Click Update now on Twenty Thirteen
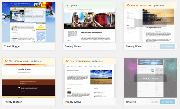This screenshot has width=180, height=109. click(37, 61)
